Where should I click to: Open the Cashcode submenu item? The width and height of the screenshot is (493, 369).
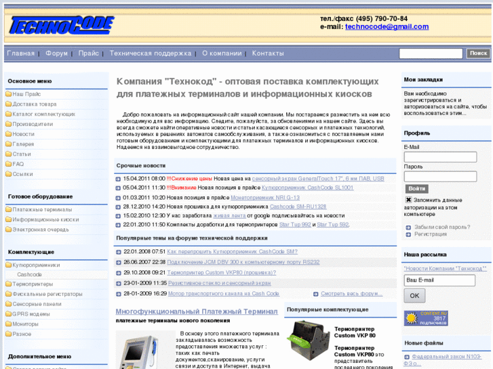(29, 274)
